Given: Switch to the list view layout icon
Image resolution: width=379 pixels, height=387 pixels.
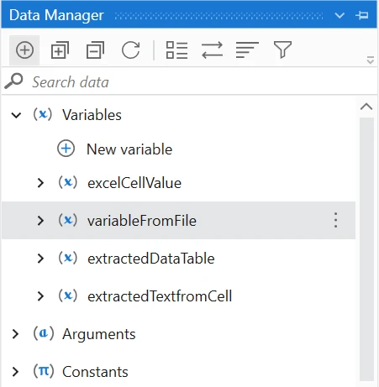Looking at the screenshot, I should 176,50.
